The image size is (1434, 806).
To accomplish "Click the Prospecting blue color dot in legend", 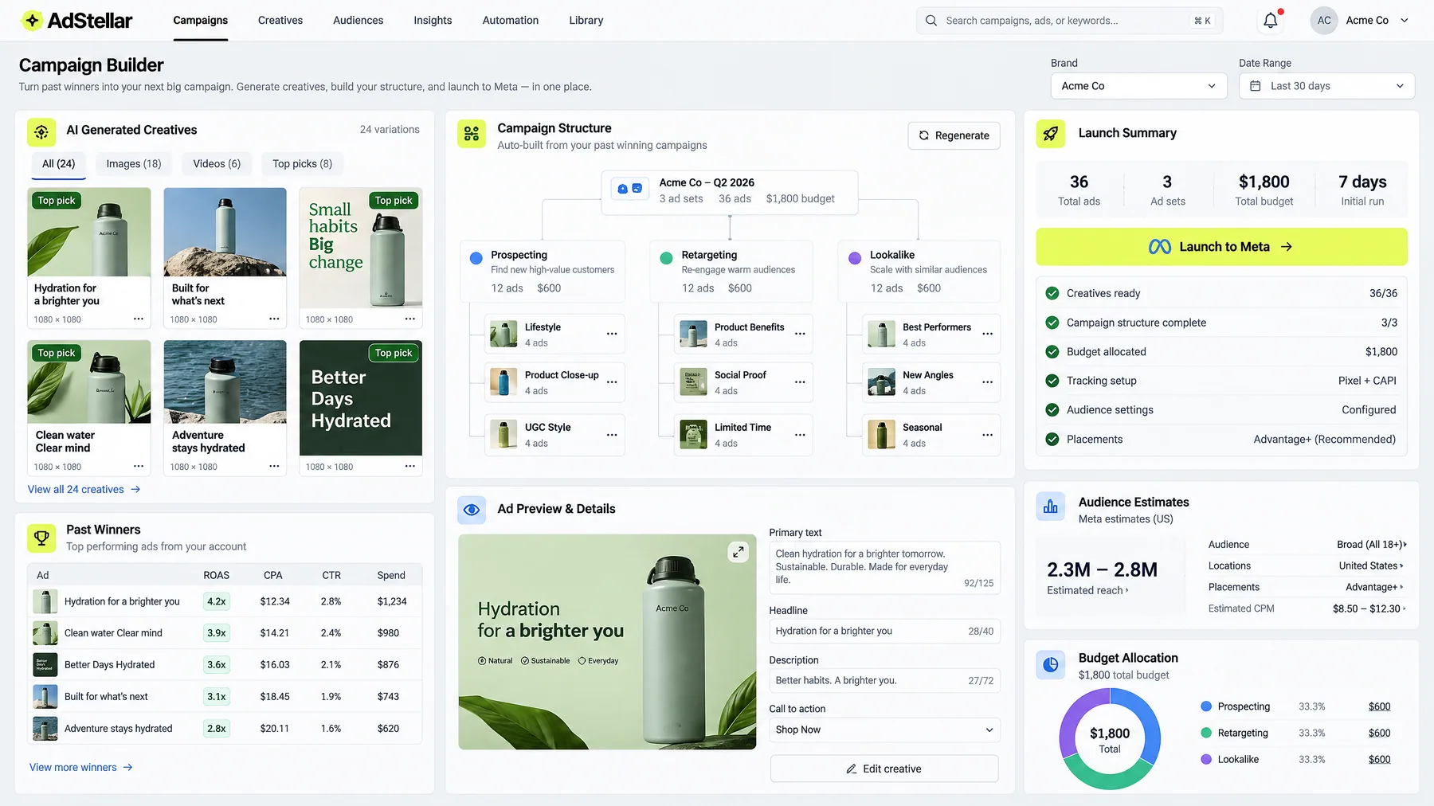I will [1206, 706].
